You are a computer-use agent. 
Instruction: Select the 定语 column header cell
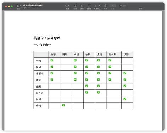pos(101,54)
